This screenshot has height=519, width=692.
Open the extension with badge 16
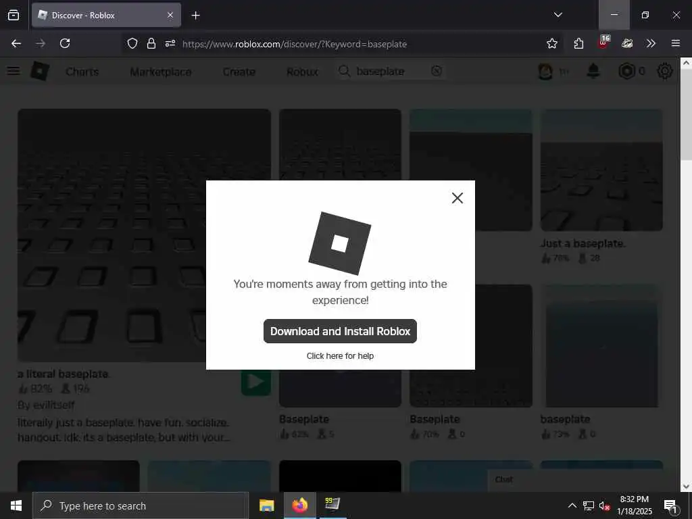tap(603, 43)
